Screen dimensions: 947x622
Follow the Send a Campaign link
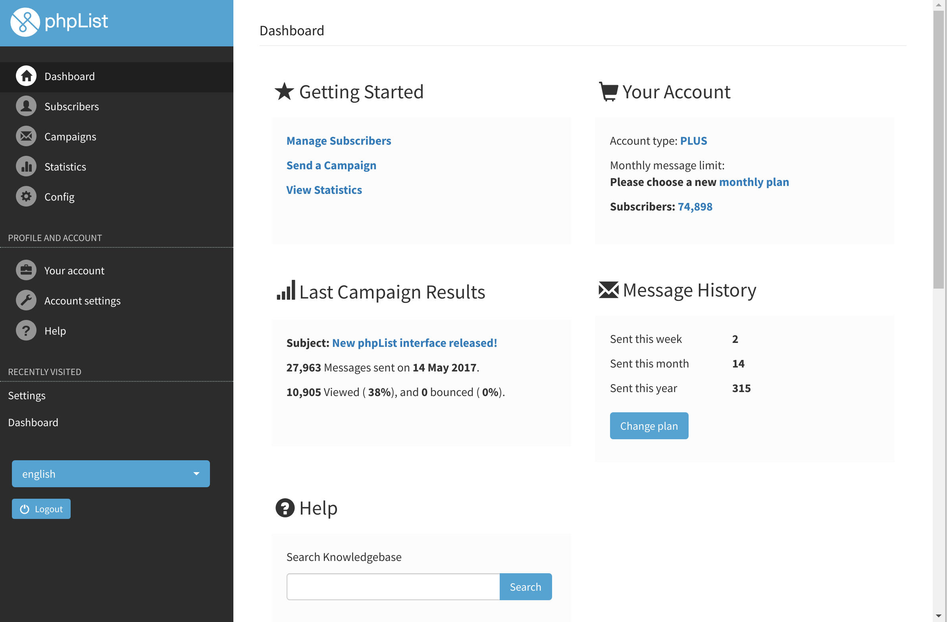coord(331,165)
